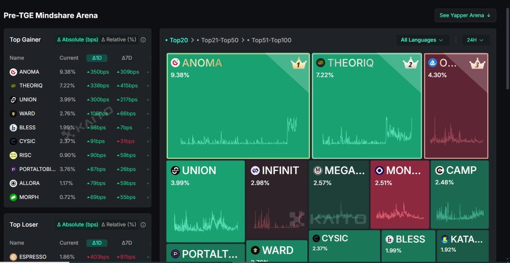Open Top Gainer info icon
The height and width of the screenshot is (263, 510).
pos(143,40)
